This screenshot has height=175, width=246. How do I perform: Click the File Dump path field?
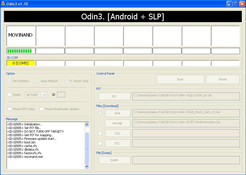click(186, 160)
